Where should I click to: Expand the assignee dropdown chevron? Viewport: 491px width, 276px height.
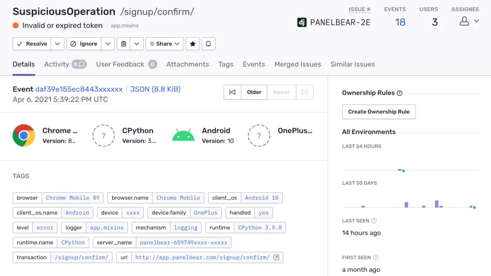coord(476,21)
